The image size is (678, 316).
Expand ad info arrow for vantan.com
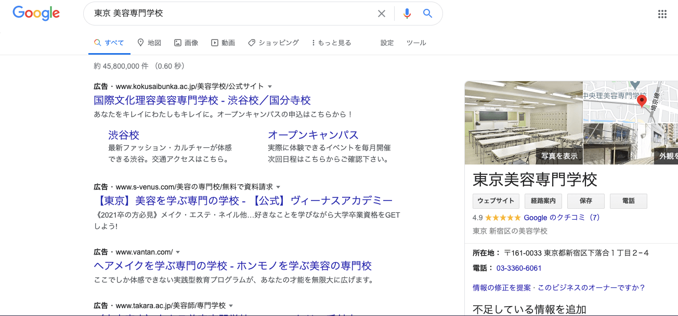pos(178,252)
